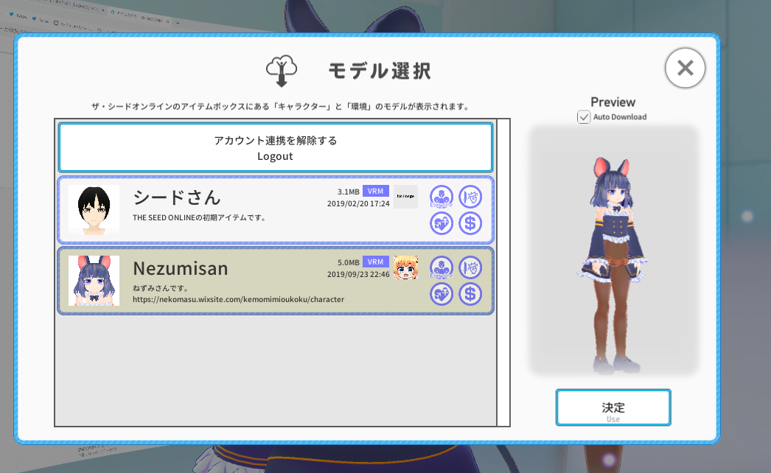Click the violence permission icon on シードさん
This screenshot has height=473, width=771.
[470, 196]
